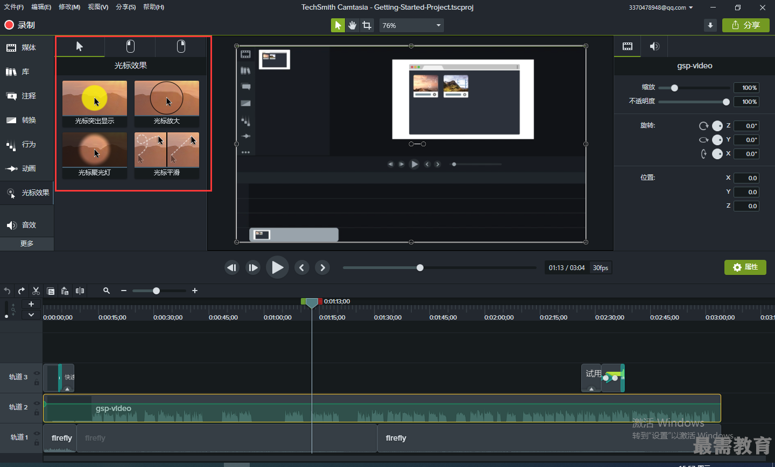Click the large Play button
Viewport: 775px width, 467px height.
click(277, 267)
